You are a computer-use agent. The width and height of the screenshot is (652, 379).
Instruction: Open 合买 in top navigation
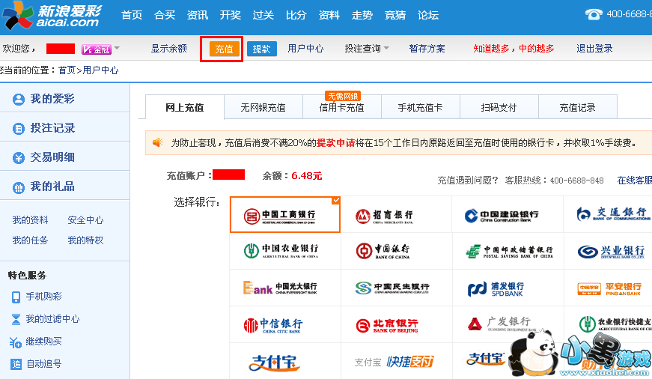[x=165, y=16]
